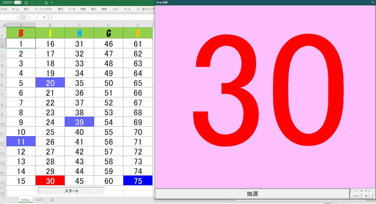Select the blue cell 75
Viewport: 376px width, 204px height.
(x=138, y=181)
